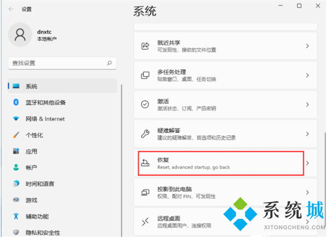Open the 激活 settings row
328x237 pixels.
[225, 104]
